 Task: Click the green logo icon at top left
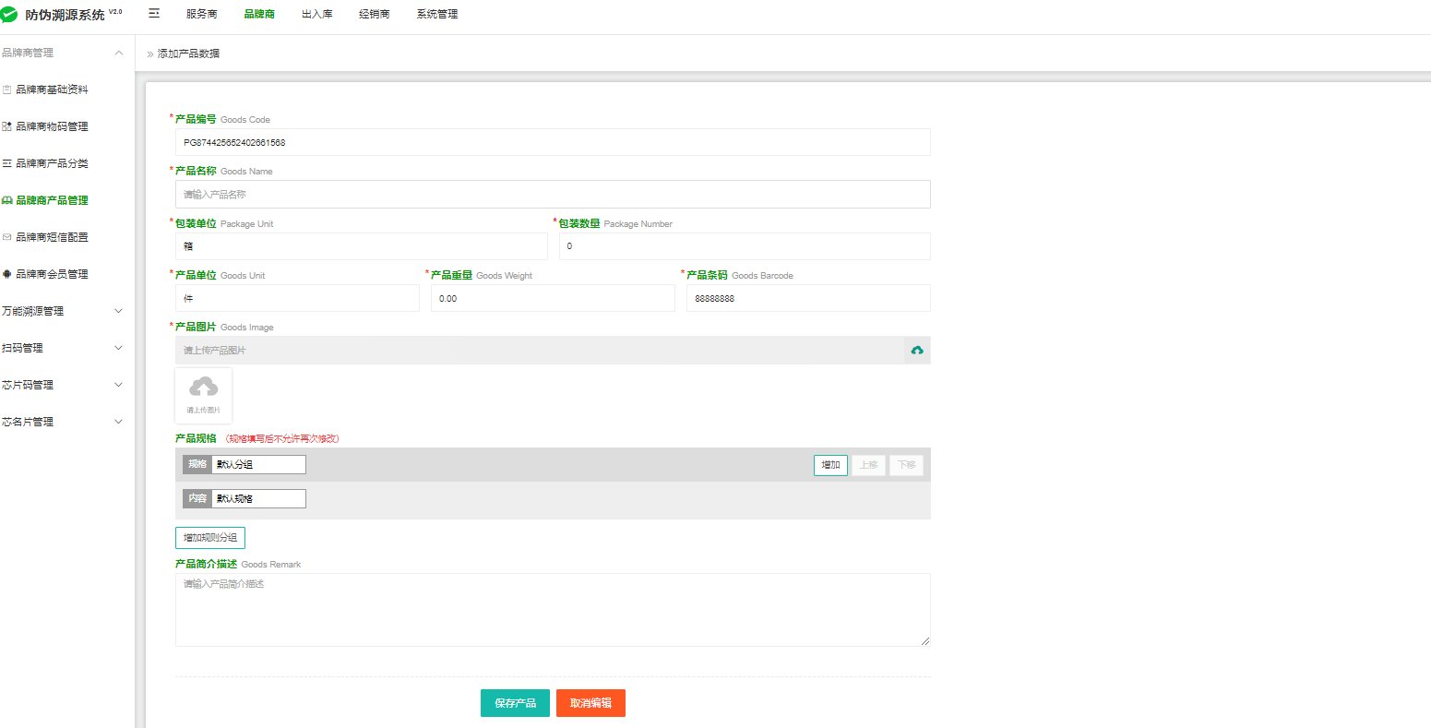click(x=10, y=15)
